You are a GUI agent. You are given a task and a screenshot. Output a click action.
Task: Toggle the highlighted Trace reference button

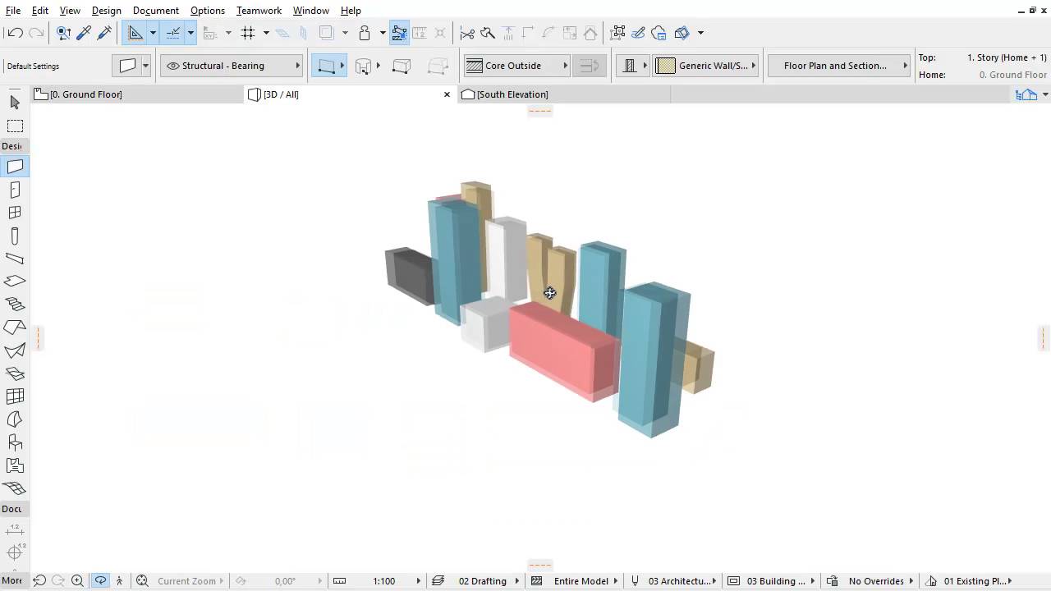coord(399,33)
